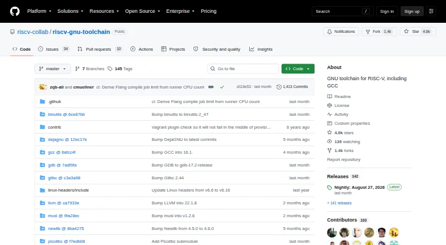Expand commit message ellipsis icon

(x=211, y=87)
